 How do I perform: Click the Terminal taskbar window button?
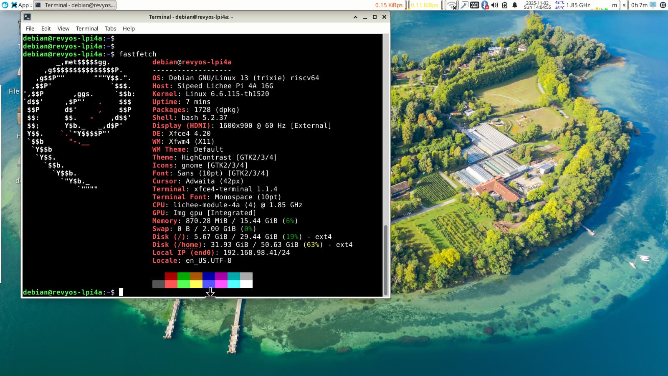[x=75, y=5]
